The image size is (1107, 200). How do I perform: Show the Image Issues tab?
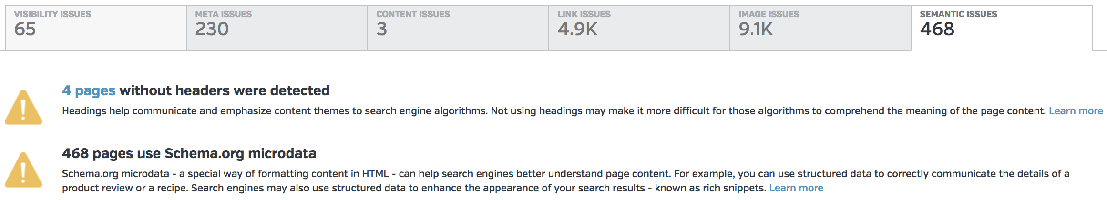click(820, 28)
